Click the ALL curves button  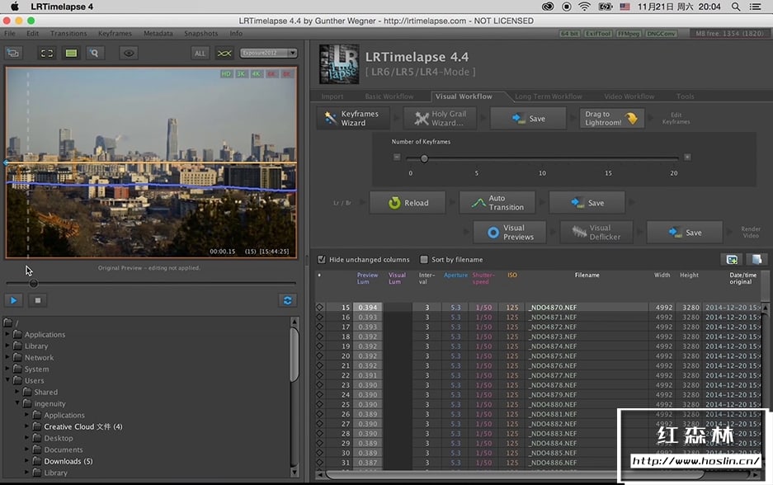(200, 54)
